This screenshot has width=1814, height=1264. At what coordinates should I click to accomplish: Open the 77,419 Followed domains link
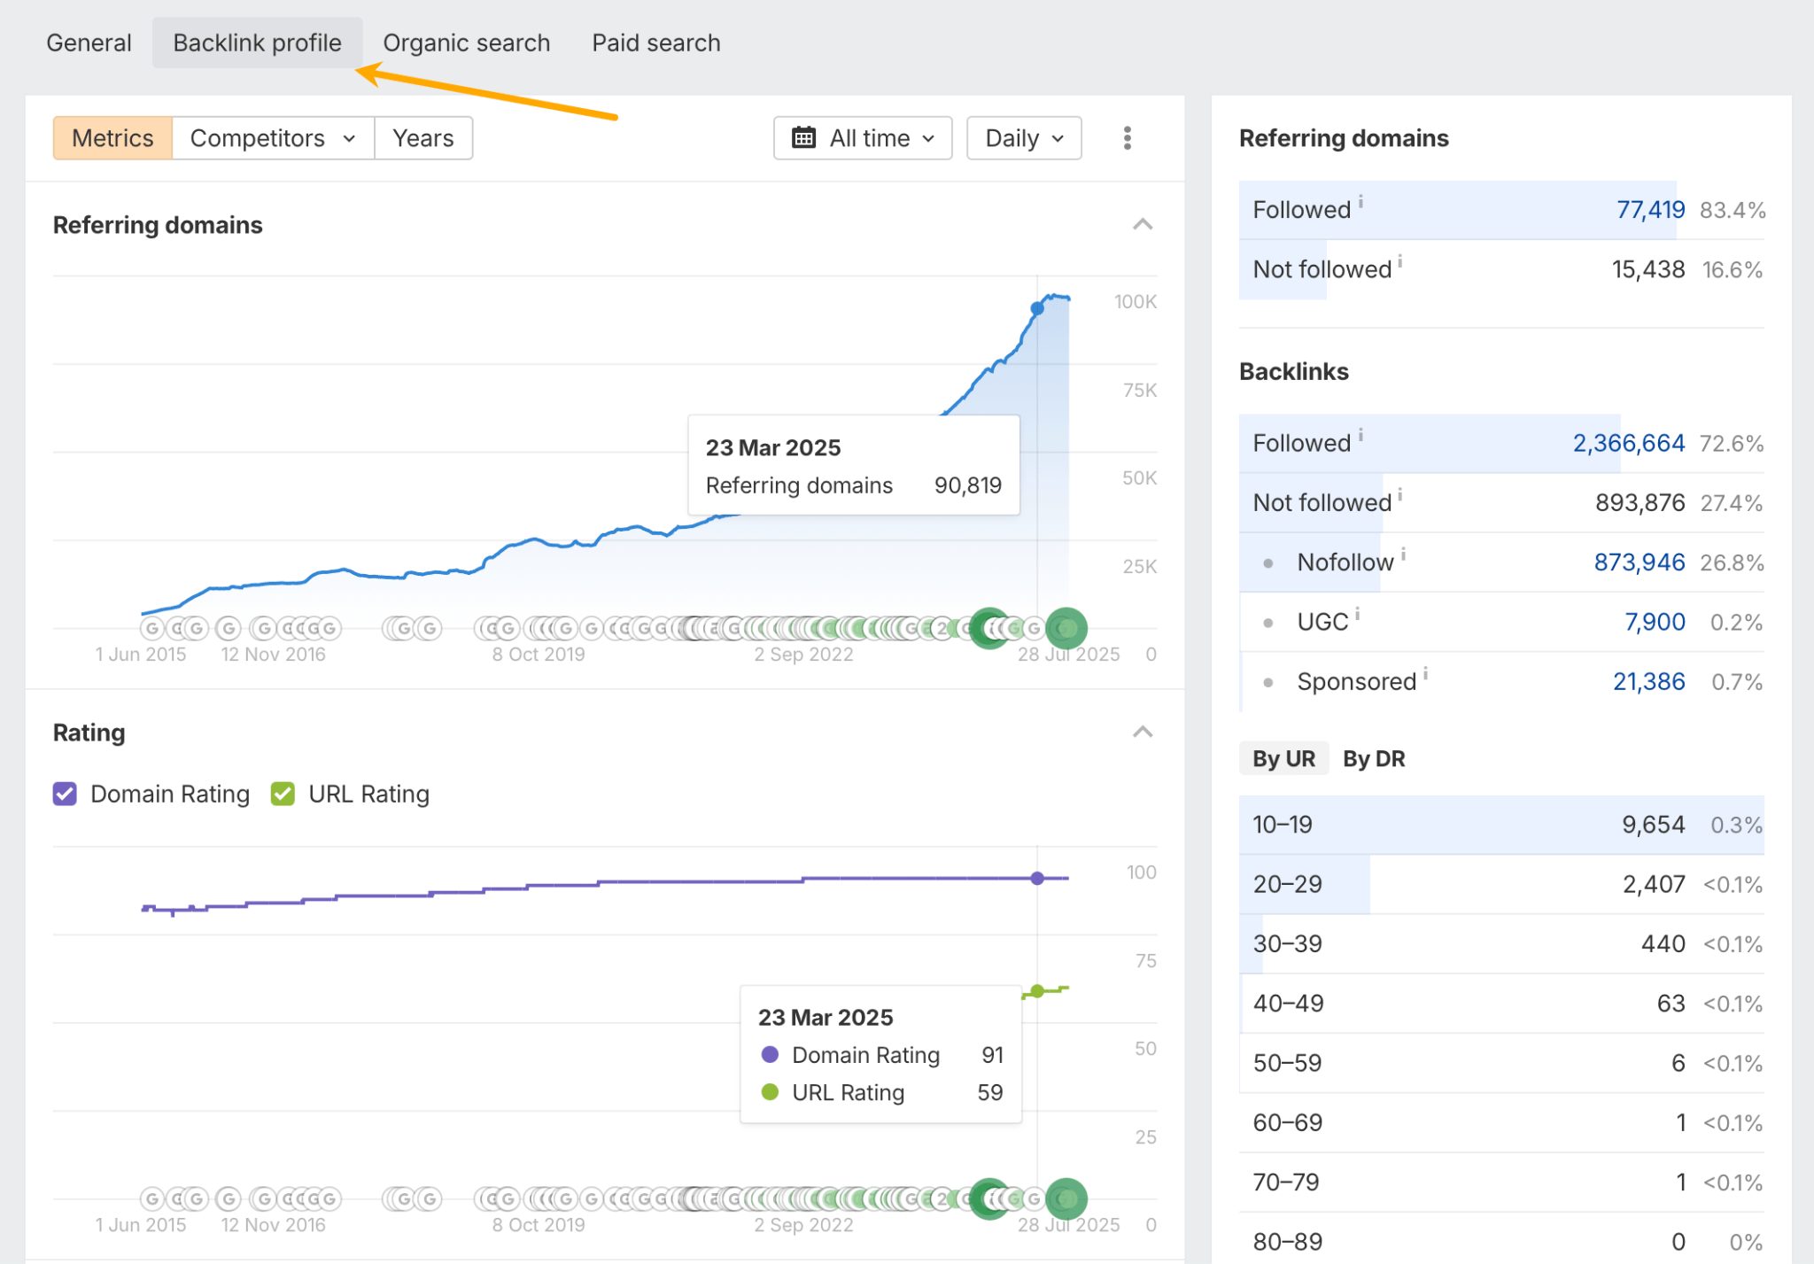click(1649, 209)
